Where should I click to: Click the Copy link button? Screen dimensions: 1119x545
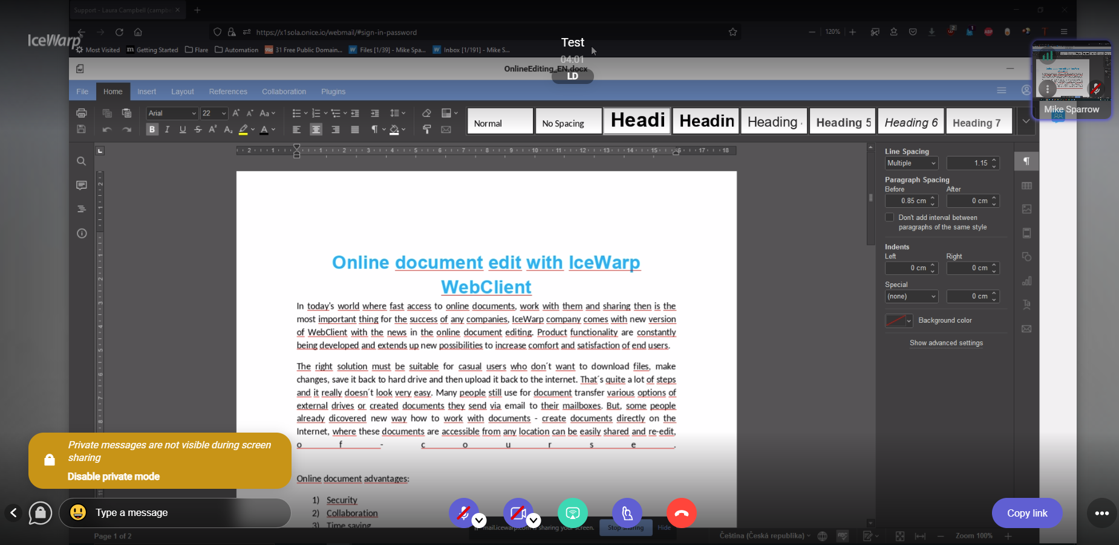[x=1027, y=513]
